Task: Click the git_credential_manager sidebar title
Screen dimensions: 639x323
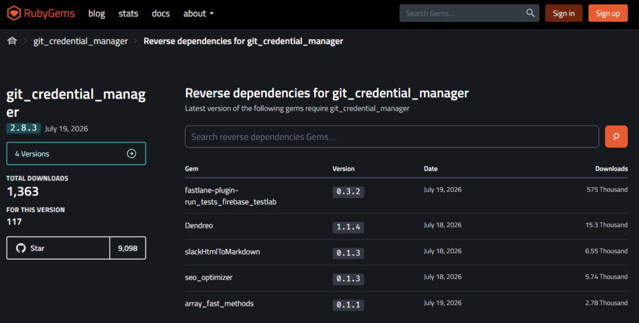Action: [x=76, y=103]
